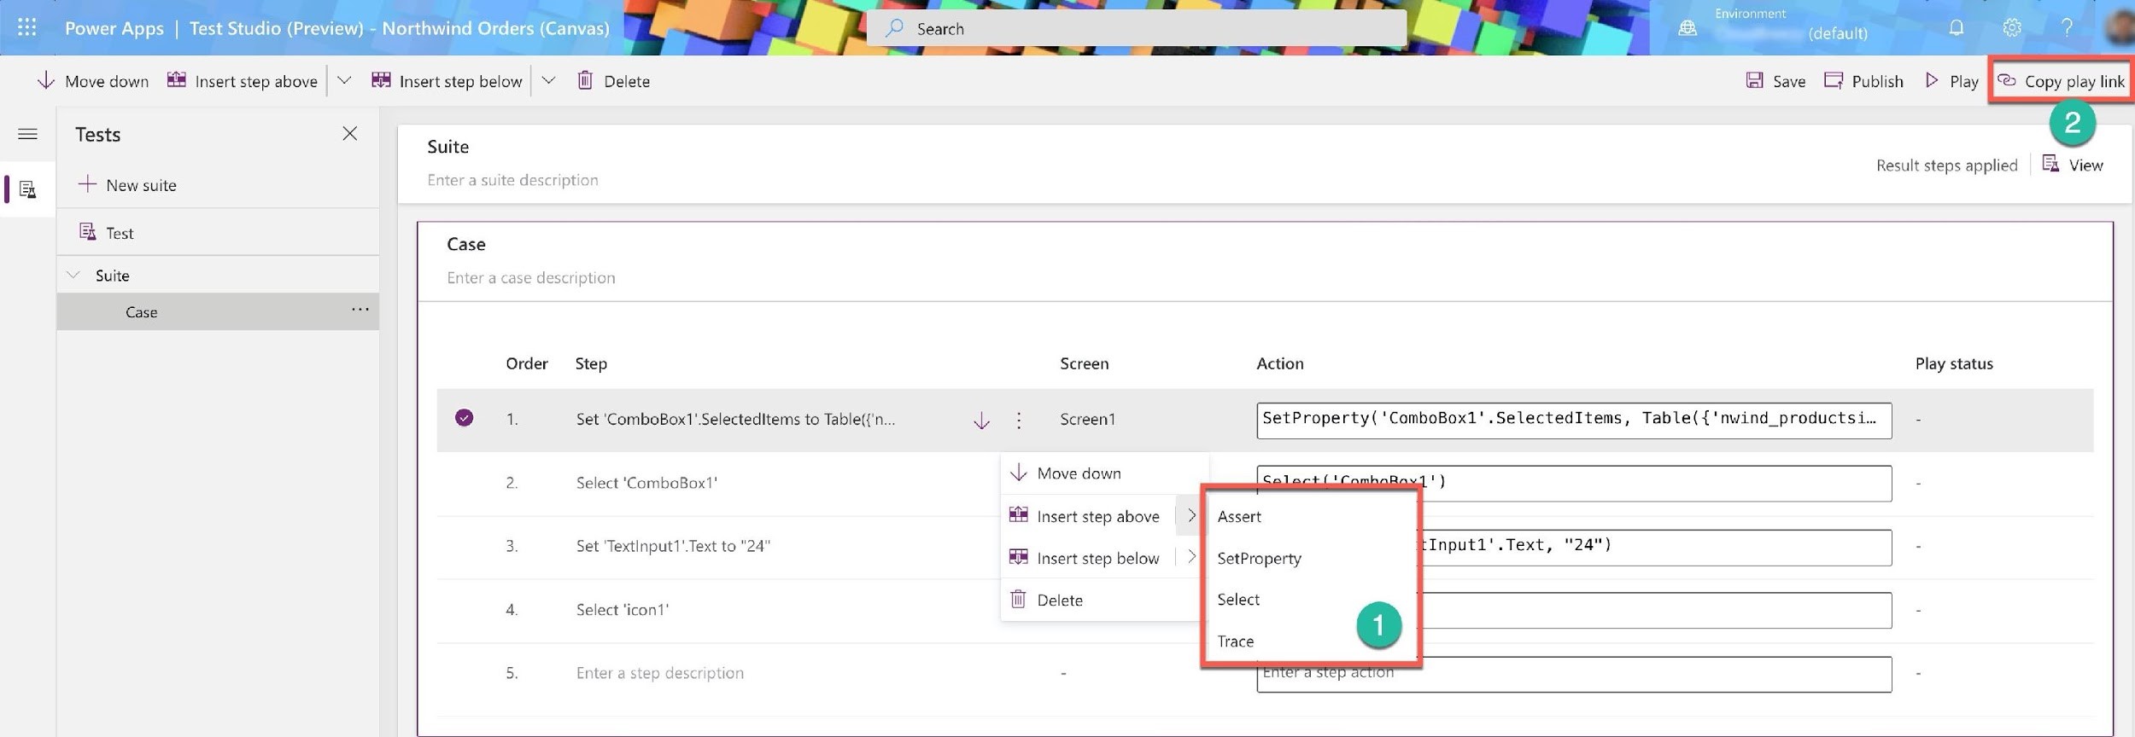Click the Search box

1137,28
